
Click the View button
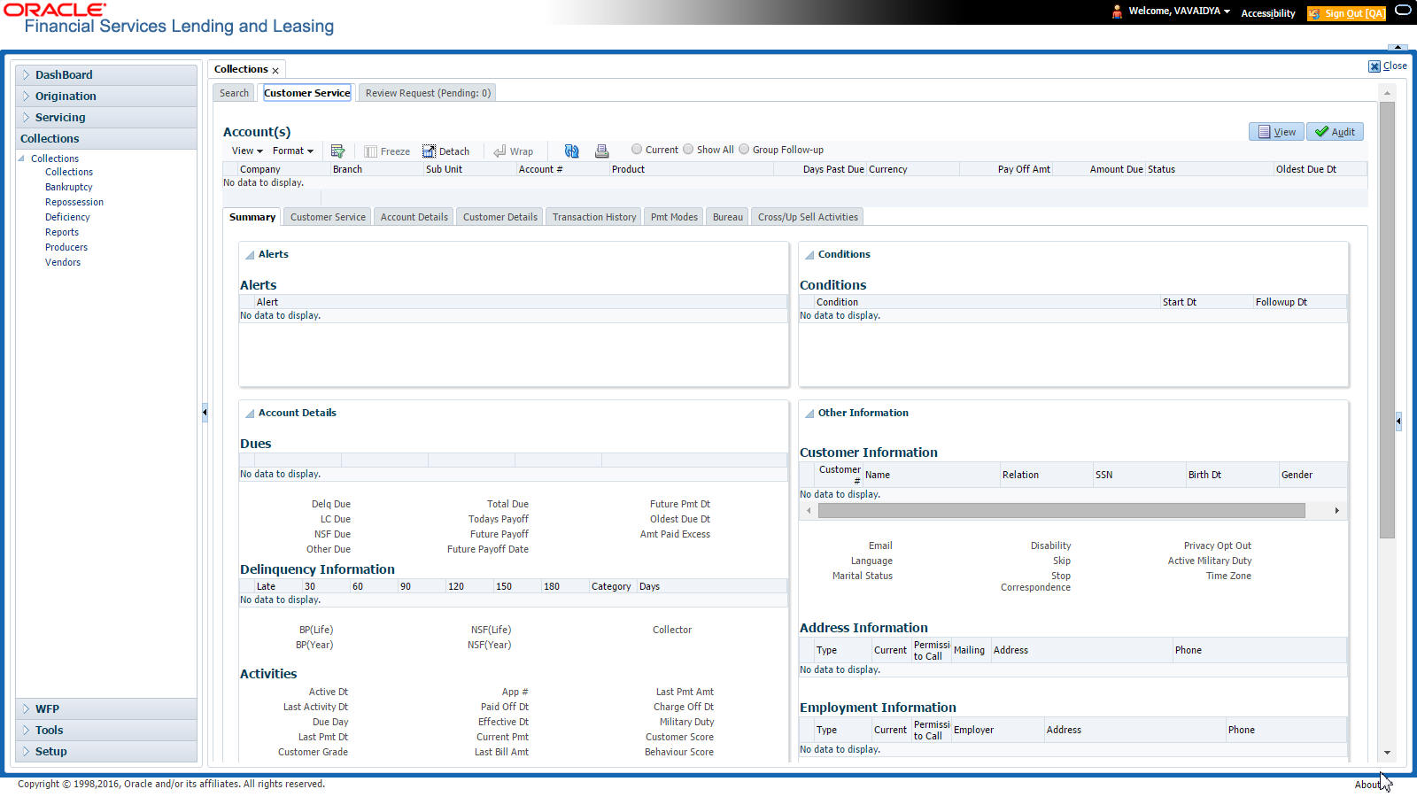point(1276,132)
